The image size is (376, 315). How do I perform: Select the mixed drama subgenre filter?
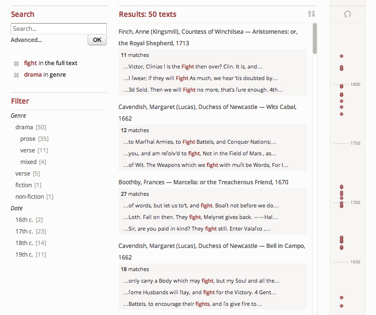tap(29, 162)
